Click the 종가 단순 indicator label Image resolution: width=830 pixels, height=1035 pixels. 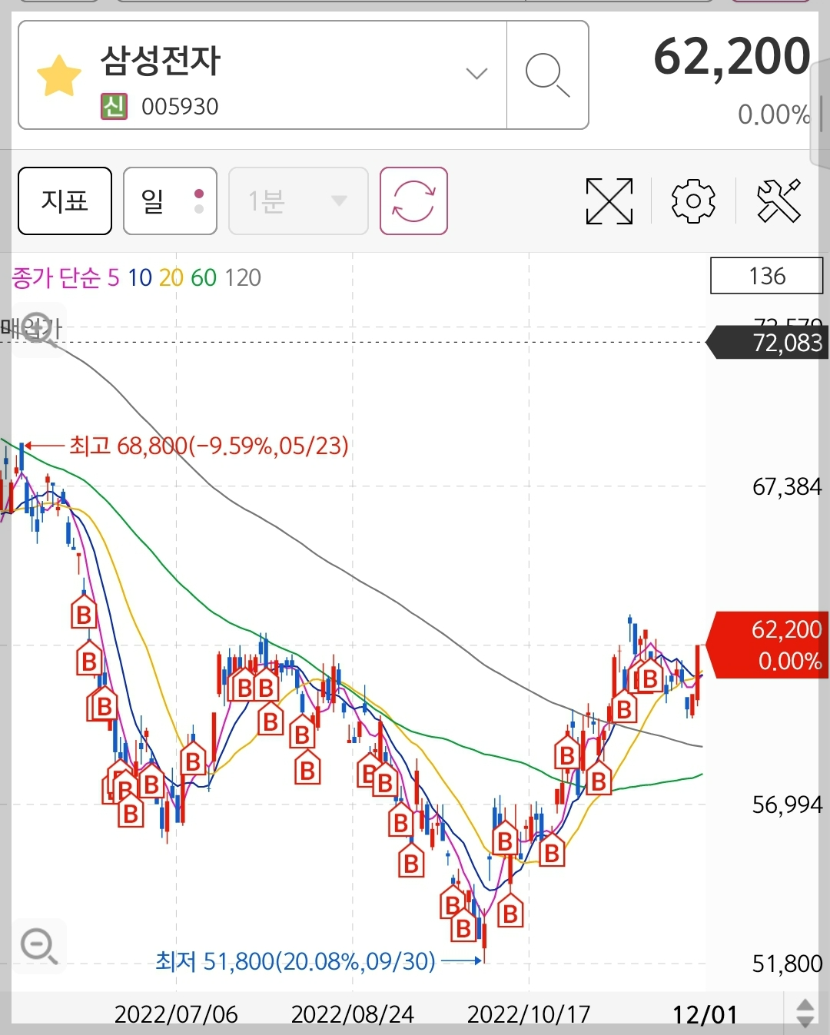[56, 277]
